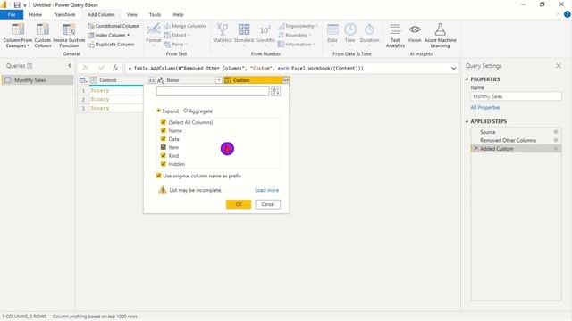The width and height of the screenshot is (572, 321).
Task: Click sort columns icon in expand popup
Action: click(276, 91)
